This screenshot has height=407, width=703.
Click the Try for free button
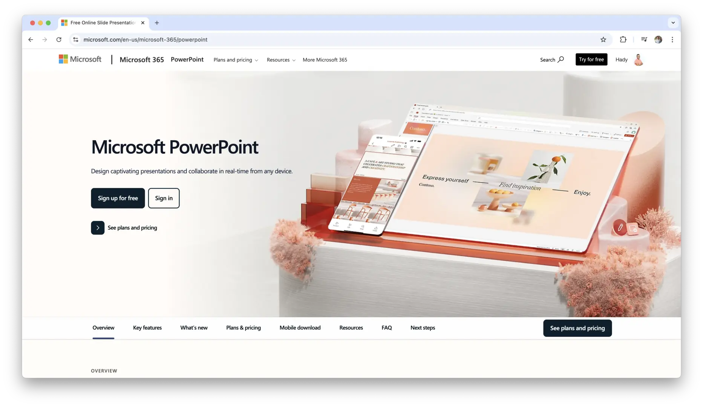coord(591,60)
